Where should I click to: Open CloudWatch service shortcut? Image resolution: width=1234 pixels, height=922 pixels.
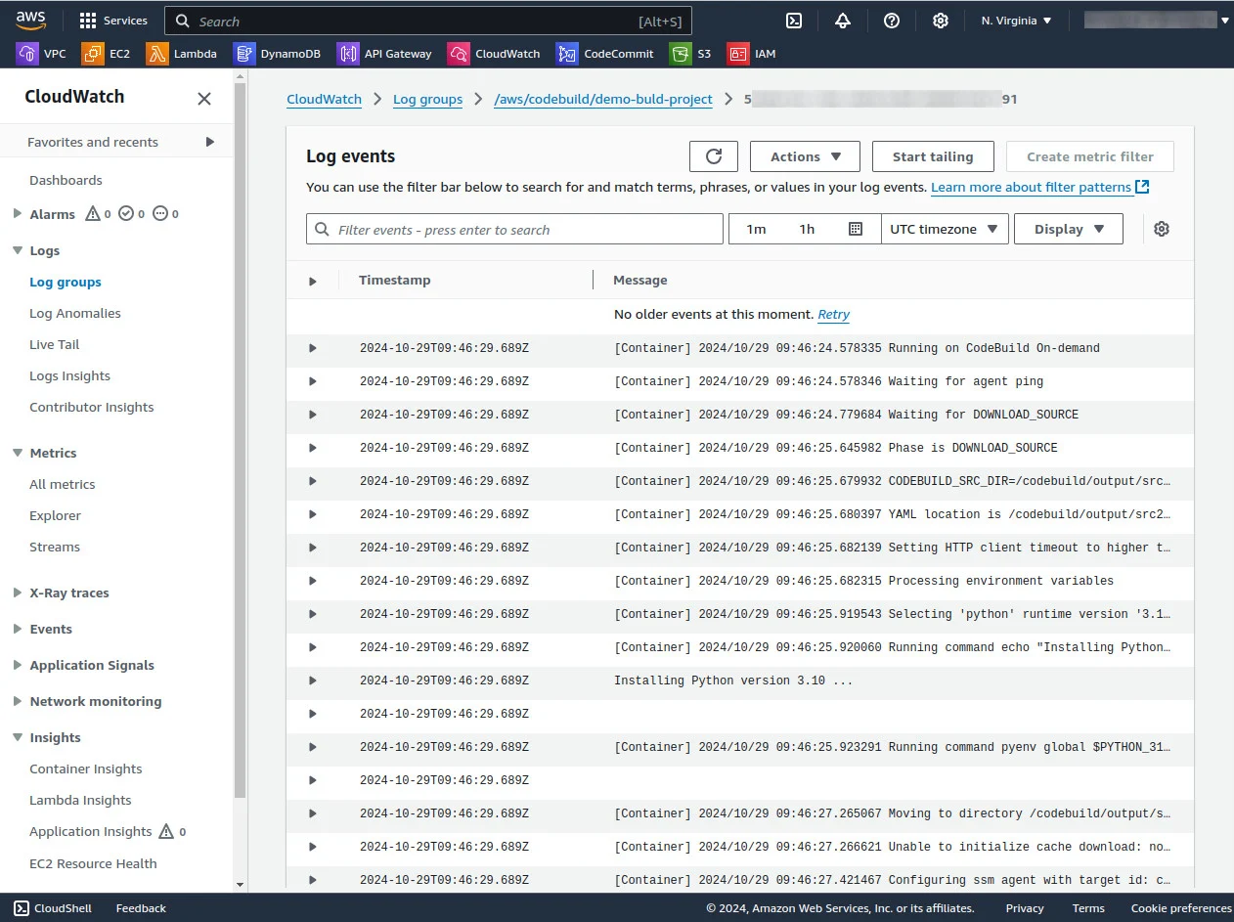[x=495, y=54]
